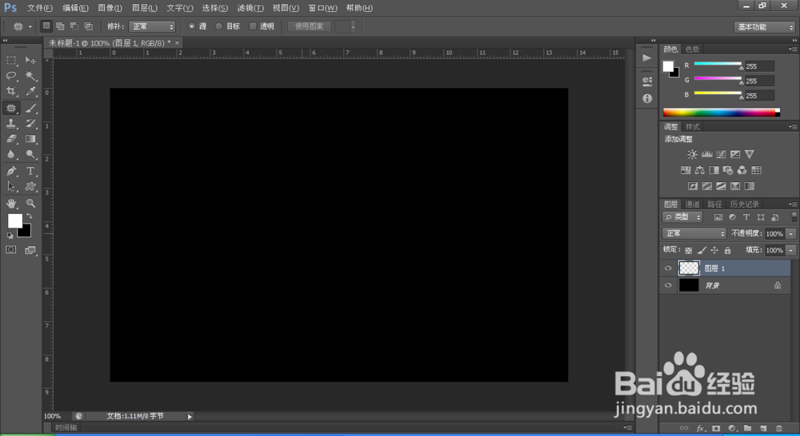This screenshot has height=436, width=800.
Task: Hide 图层 1 with its eye icon
Action: click(668, 268)
